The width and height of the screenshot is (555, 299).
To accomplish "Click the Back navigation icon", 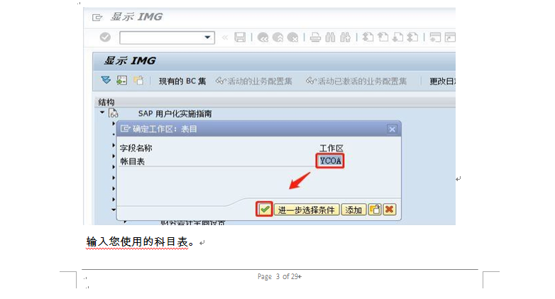I will 263,37.
